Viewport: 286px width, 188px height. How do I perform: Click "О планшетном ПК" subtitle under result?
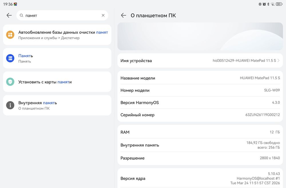(34, 108)
